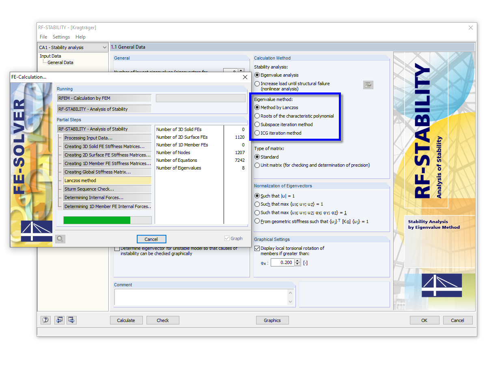Open the CA1 - Stability analysis dropdown
The width and height of the screenshot is (487, 365).
click(104, 47)
